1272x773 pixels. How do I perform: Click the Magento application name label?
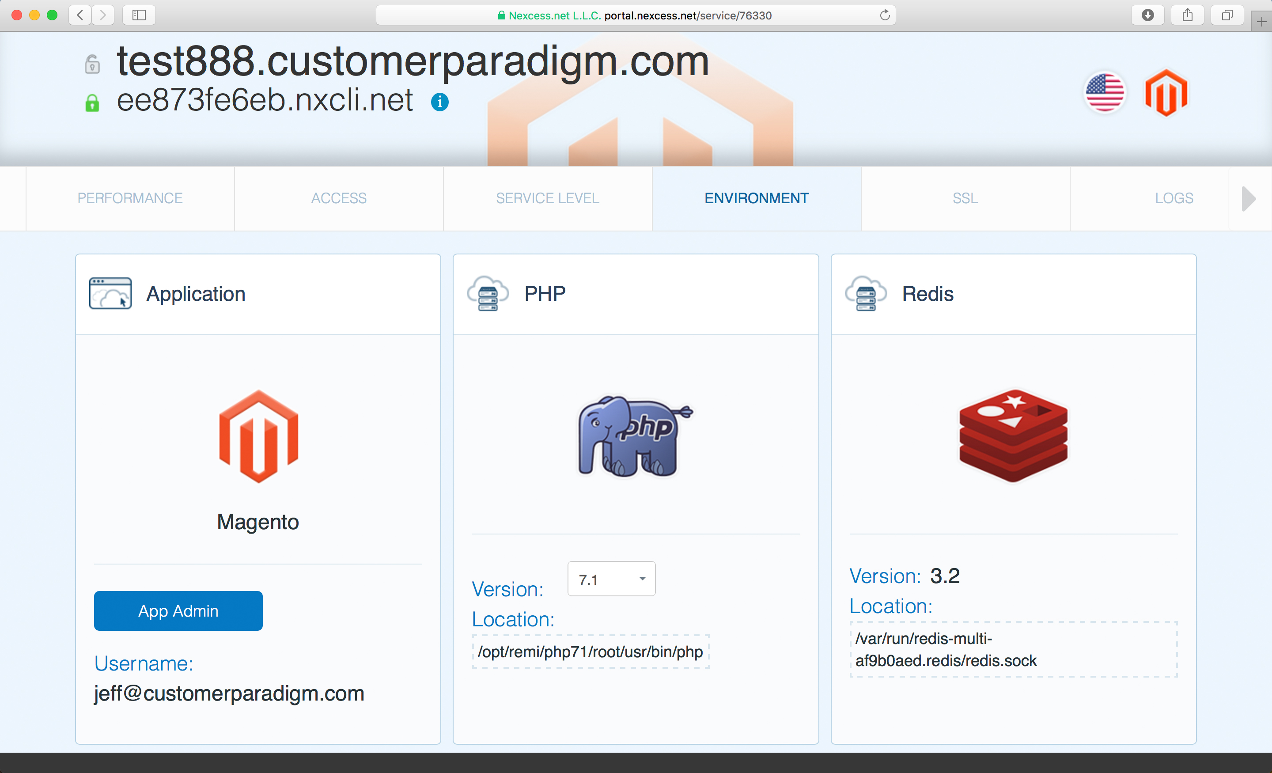(258, 522)
